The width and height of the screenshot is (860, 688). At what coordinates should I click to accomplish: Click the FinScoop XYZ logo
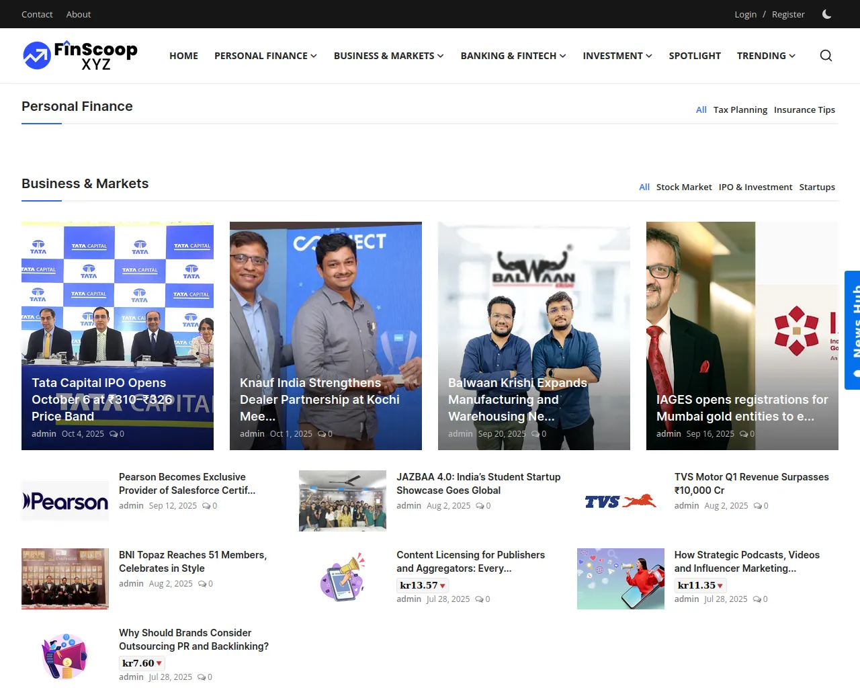[x=80, y=56]
